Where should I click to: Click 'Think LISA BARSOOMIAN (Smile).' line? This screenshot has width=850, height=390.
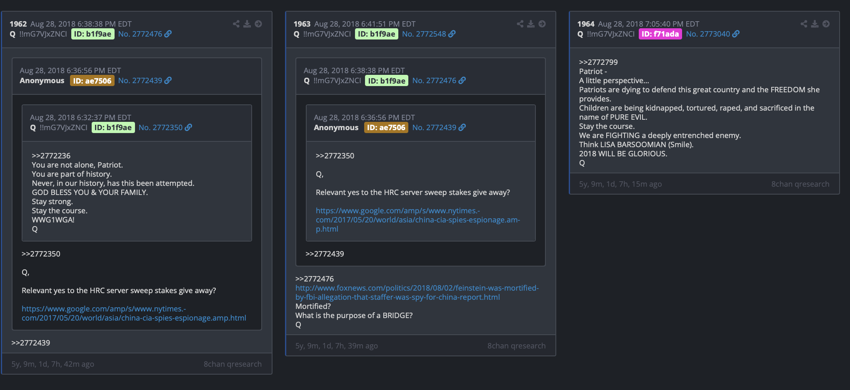click(636, 144)
